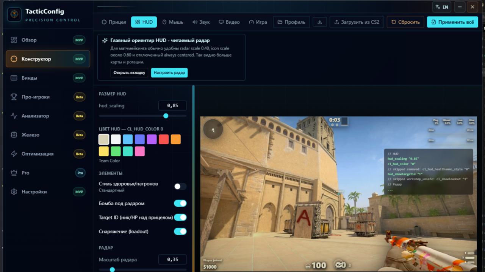Click the Масштаб радара value field 0,35
This screenshot has height=272, width=485.
(172, 260)
